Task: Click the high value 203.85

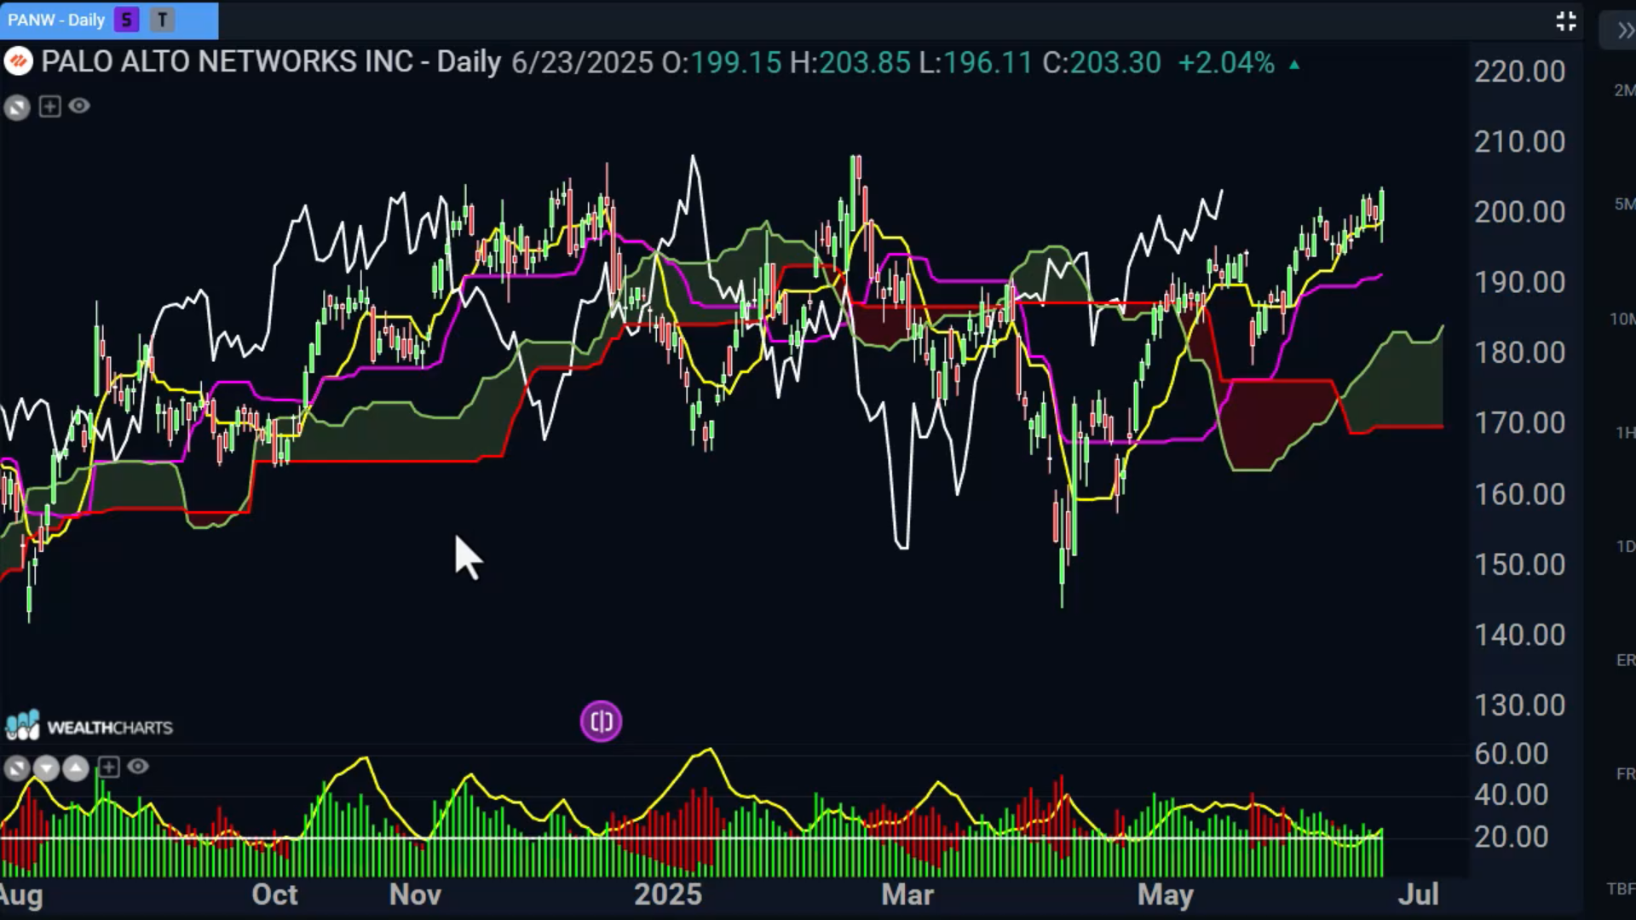Action: point(865,63)
